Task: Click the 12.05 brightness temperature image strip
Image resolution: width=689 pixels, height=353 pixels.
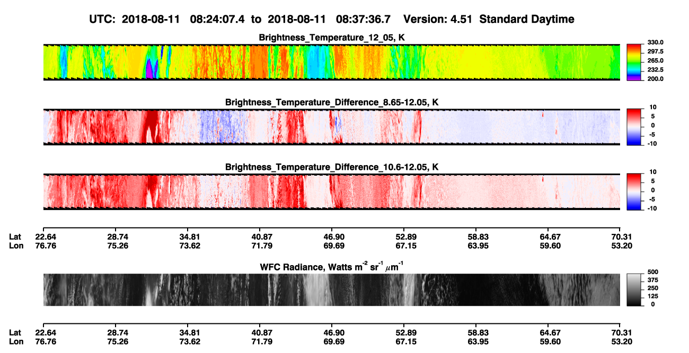Action: (331, 62)
